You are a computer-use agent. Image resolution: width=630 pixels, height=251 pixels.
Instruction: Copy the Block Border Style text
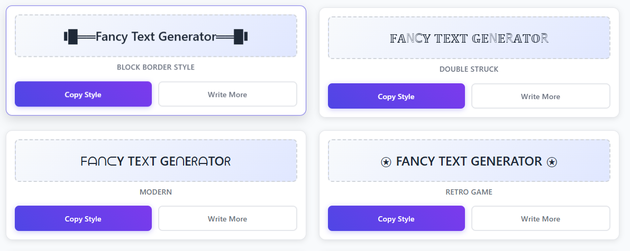pos(83,94)
